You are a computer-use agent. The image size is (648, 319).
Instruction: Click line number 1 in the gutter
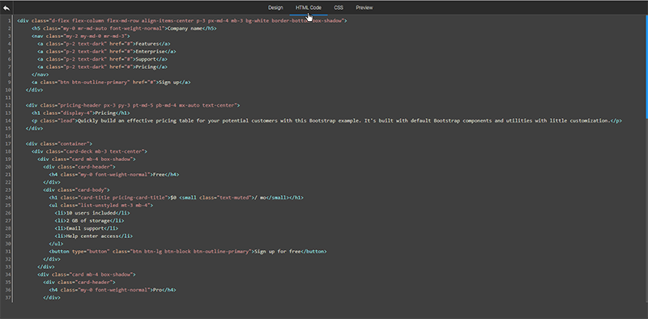coord(9,21)
